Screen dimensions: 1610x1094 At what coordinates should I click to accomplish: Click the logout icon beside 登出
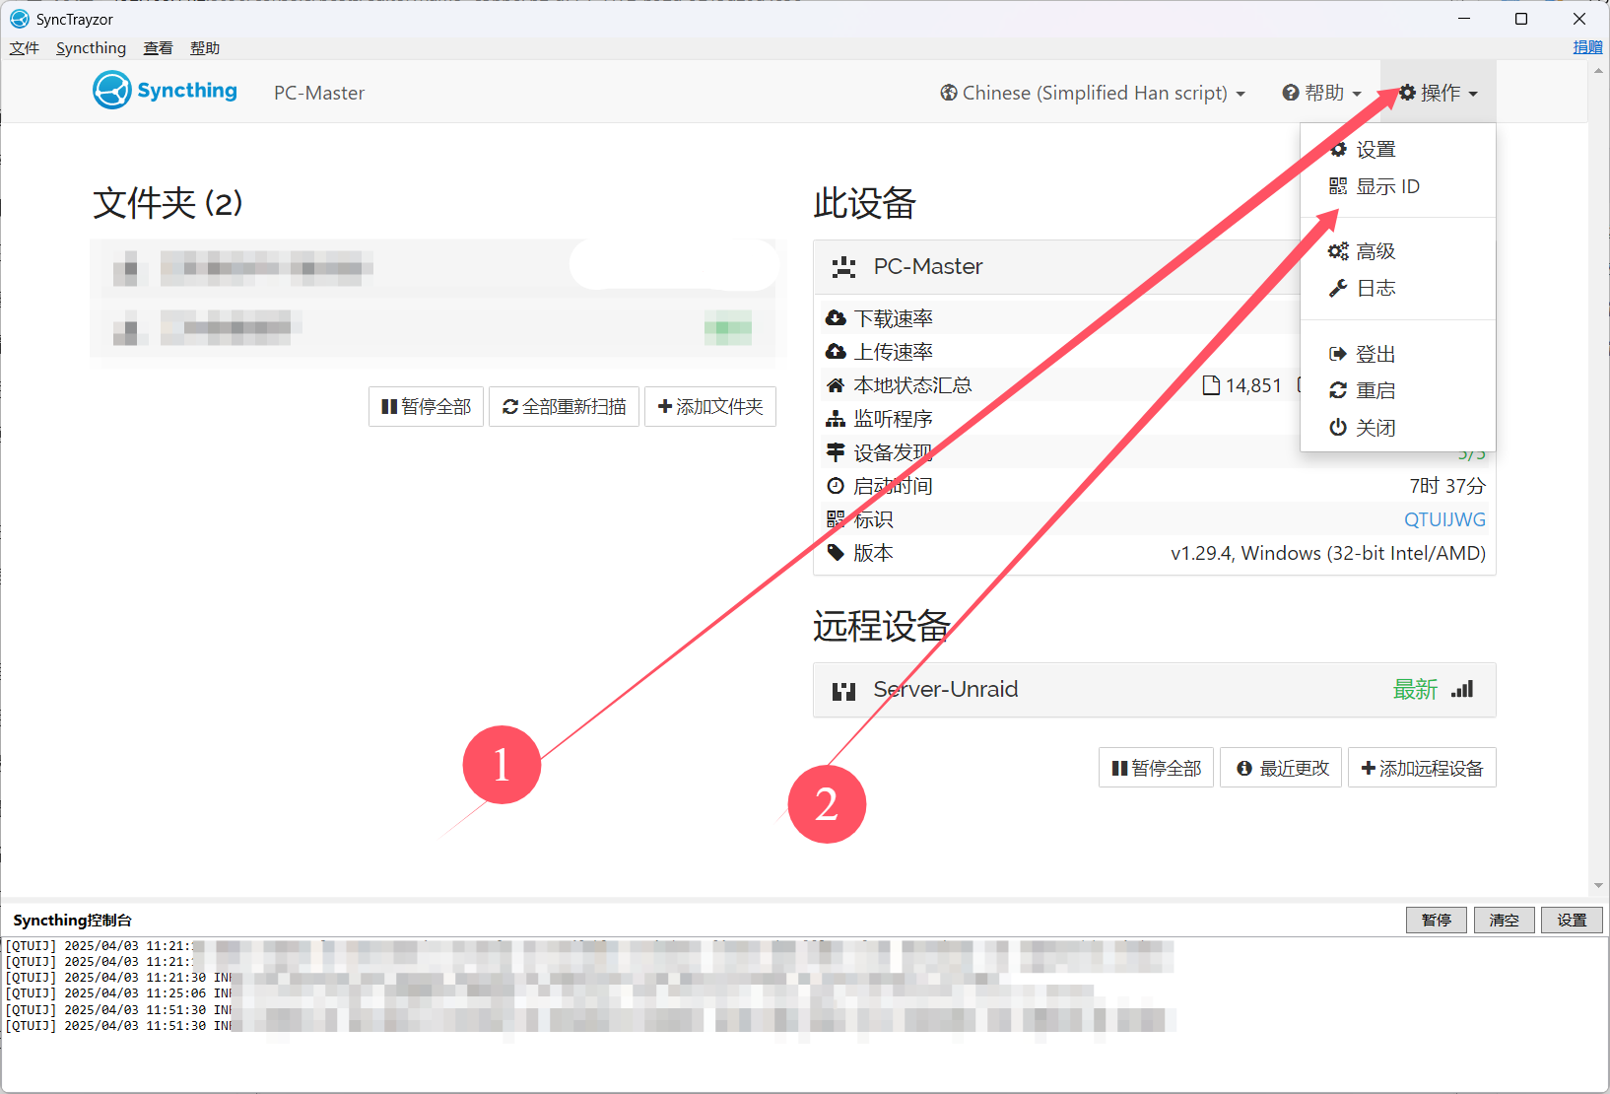[1337, 354]
